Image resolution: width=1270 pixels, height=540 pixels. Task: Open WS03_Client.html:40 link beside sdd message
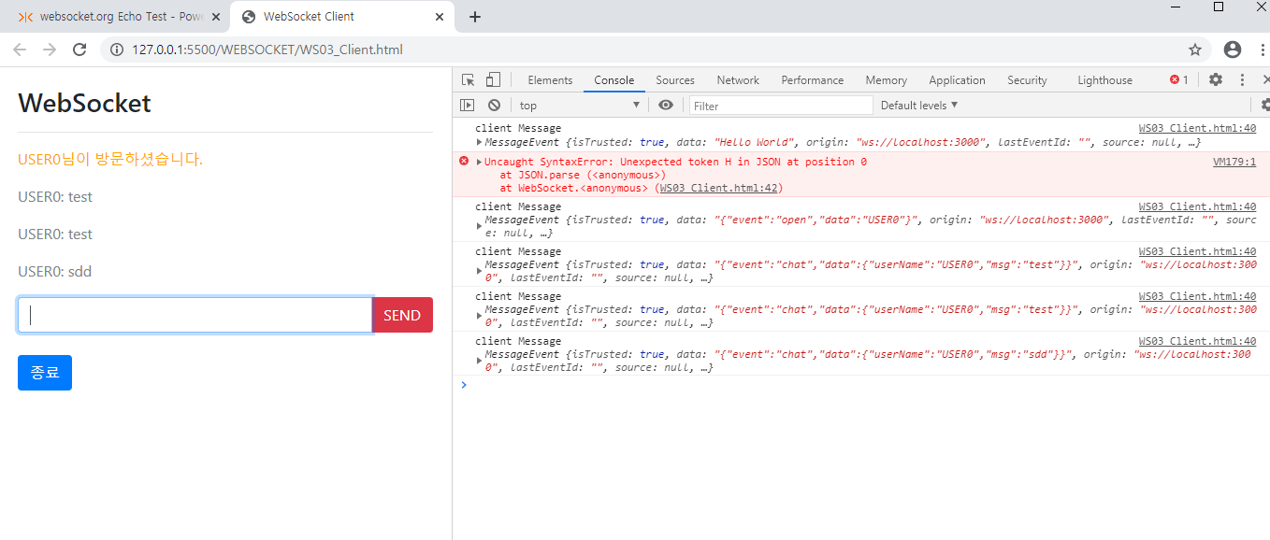coord(1197,341)
